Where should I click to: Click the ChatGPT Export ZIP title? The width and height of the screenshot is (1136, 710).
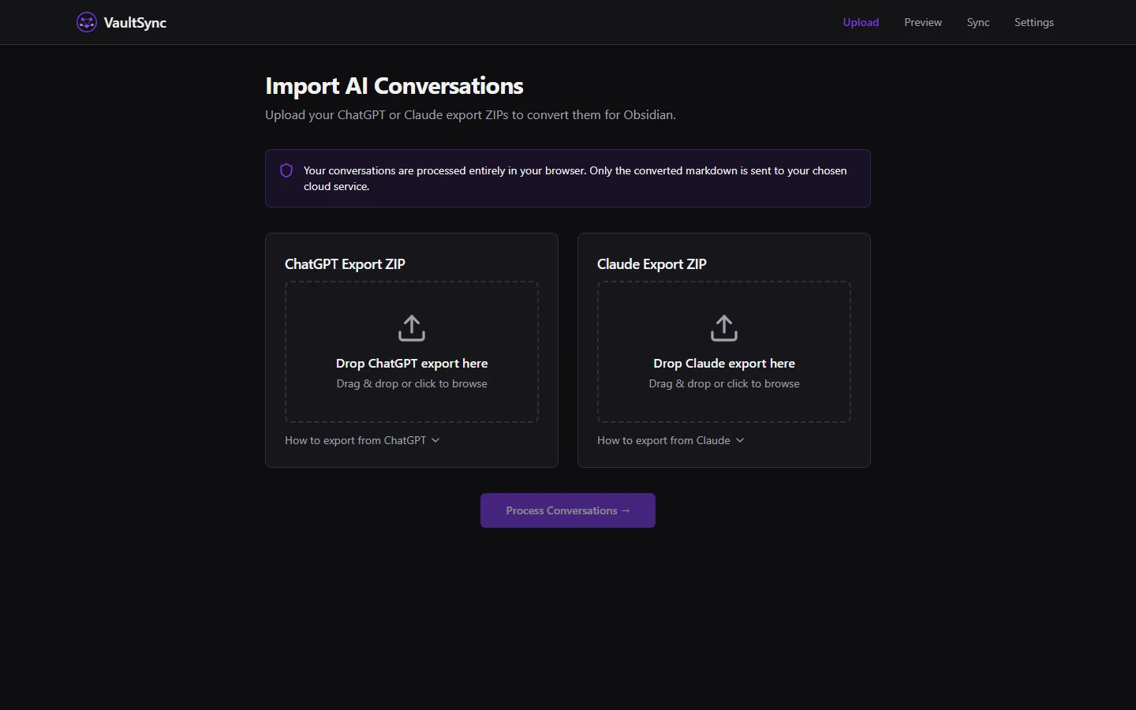point(345,264)
